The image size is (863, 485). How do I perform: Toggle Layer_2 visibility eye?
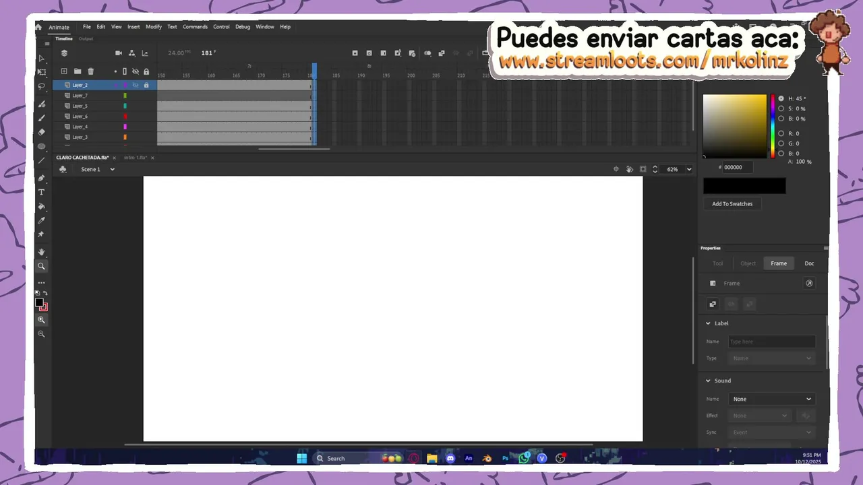point(136,85)
